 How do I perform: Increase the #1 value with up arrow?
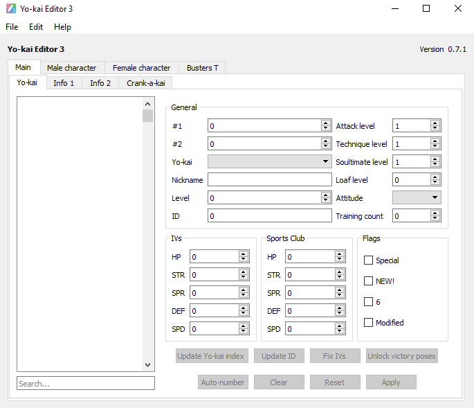(x=326, y=123)
